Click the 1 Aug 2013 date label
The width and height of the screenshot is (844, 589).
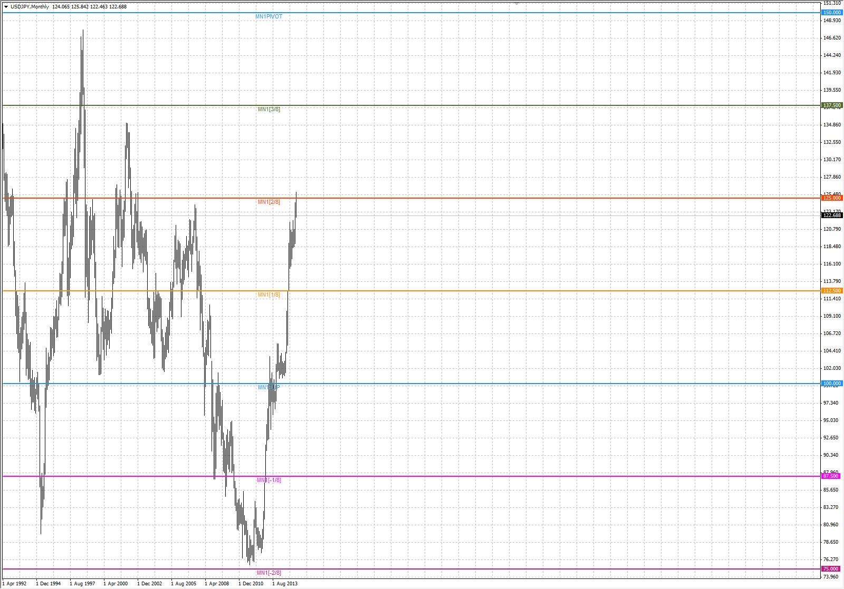click(x=285, y=584)
